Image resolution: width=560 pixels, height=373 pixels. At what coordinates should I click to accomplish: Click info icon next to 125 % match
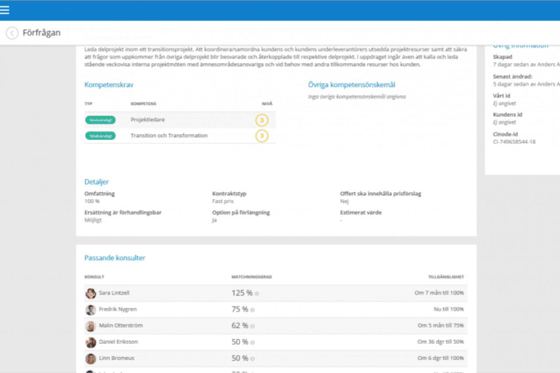pos(257,294)
